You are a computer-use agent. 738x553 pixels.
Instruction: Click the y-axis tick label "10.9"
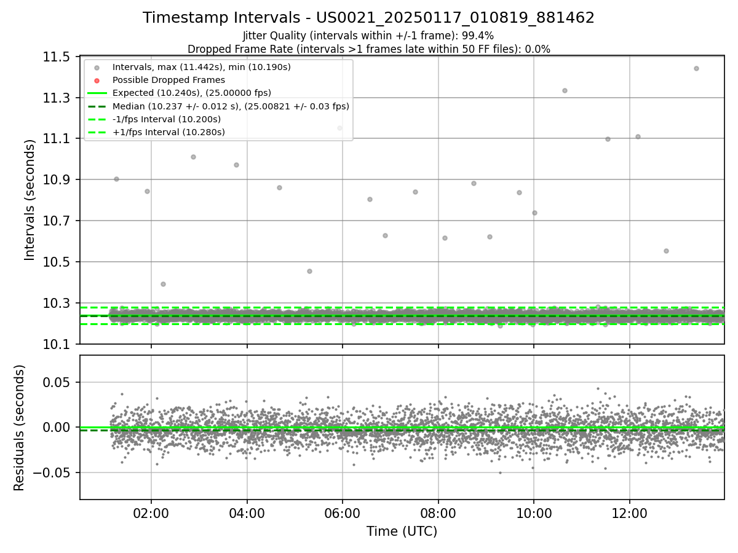pos(57,180)
